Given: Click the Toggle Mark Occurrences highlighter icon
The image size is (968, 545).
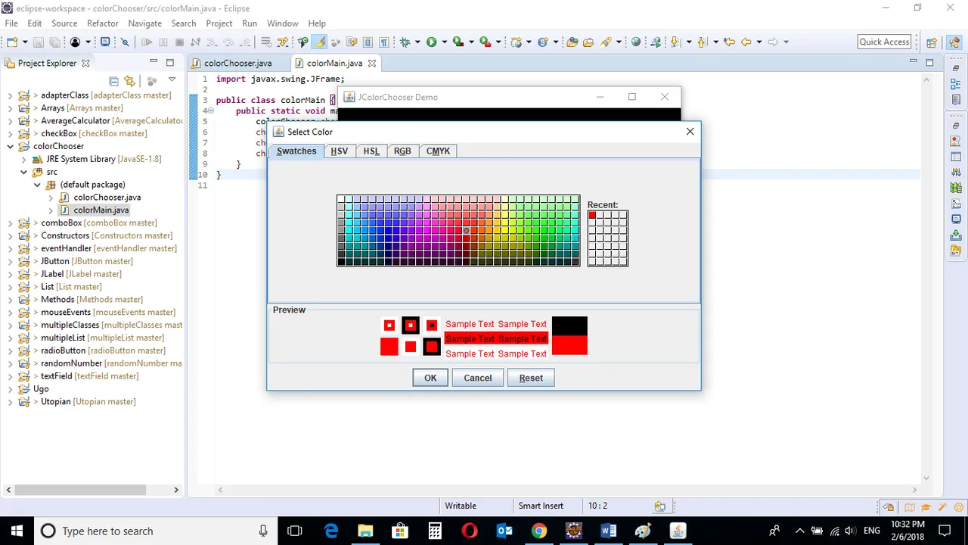Looking at the screenshot, I should click(320, 42).
